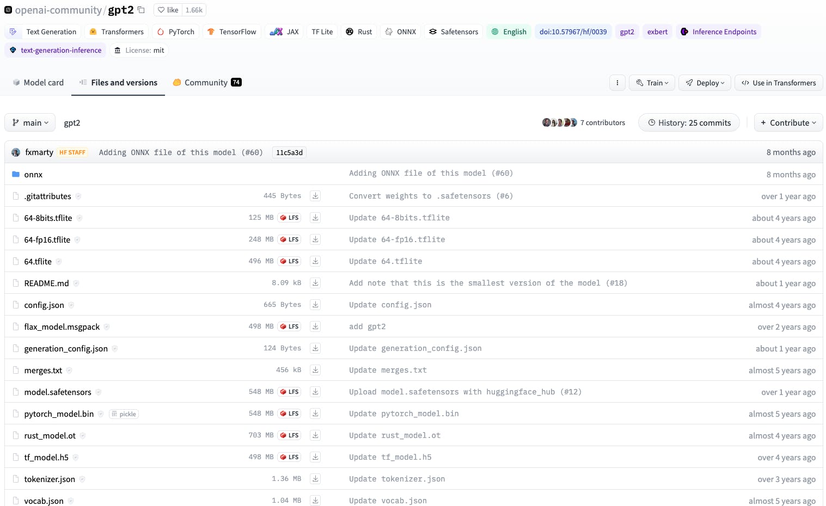This screenshot has height=506, width=826.
Task: Download the 64.tflite file
Action: 315,261
